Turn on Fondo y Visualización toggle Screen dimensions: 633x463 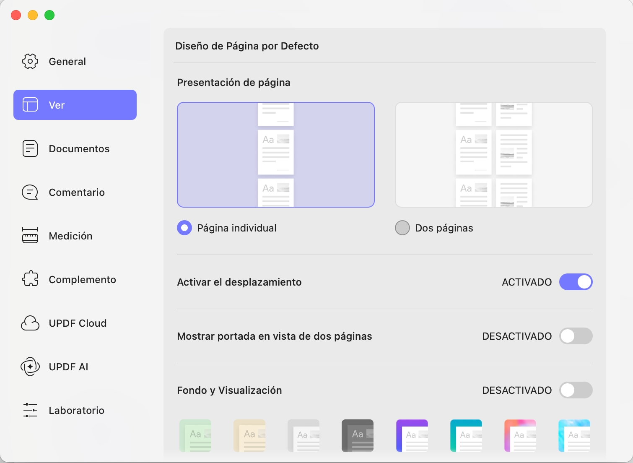point(576,390)
